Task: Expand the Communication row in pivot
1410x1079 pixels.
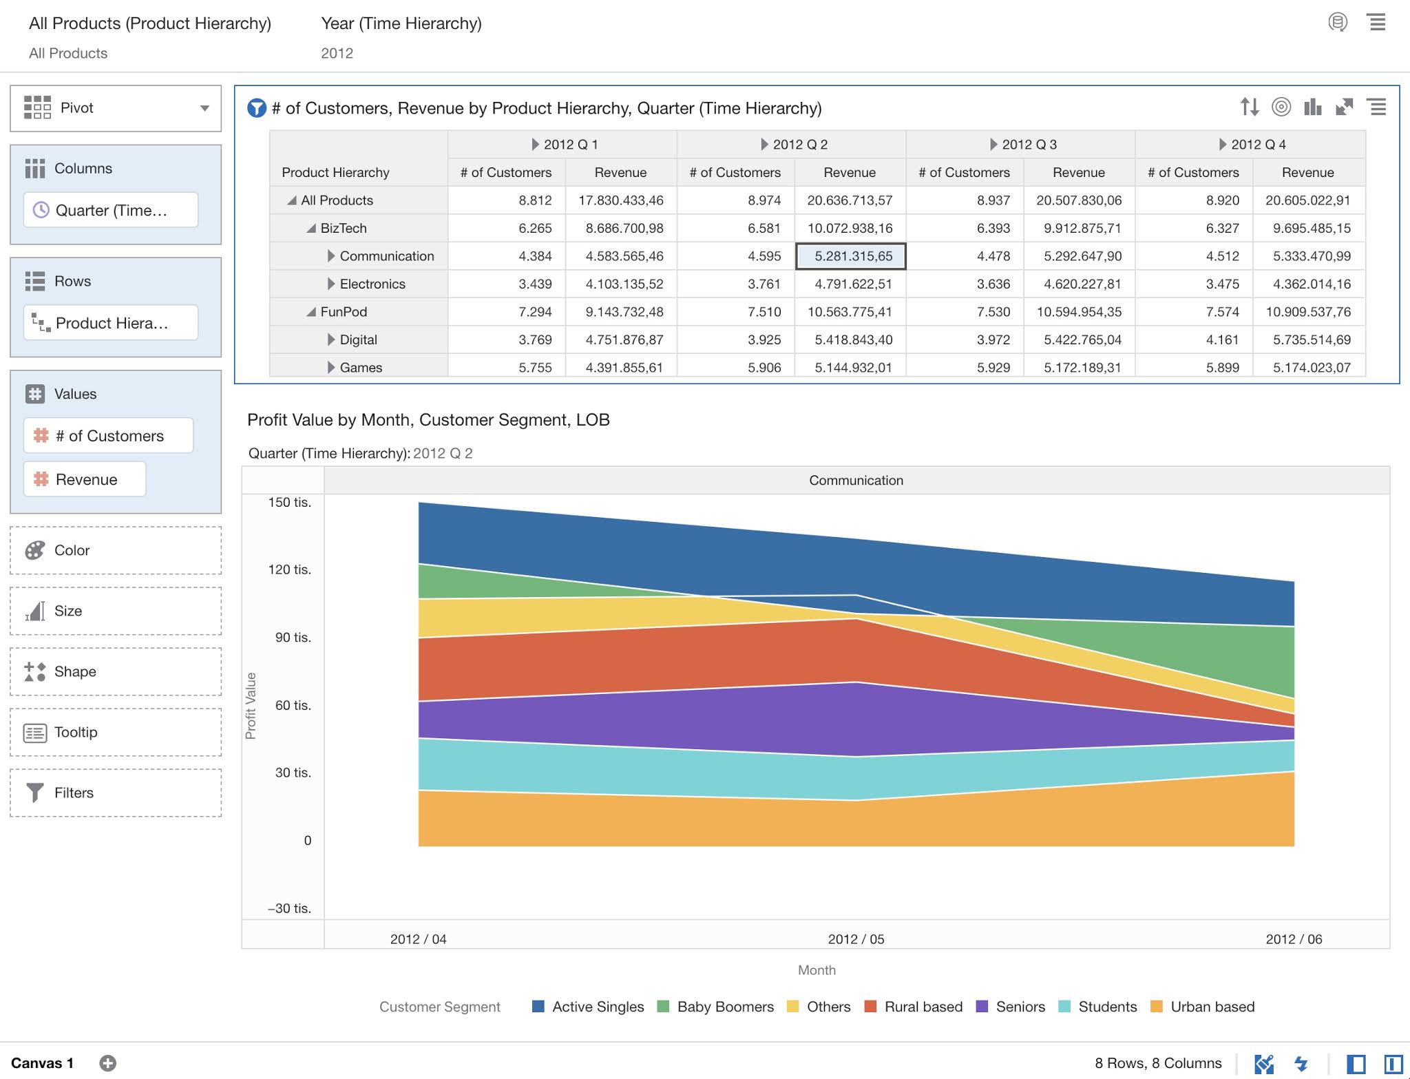Action: pyautogui.click(x=331, y=256)
